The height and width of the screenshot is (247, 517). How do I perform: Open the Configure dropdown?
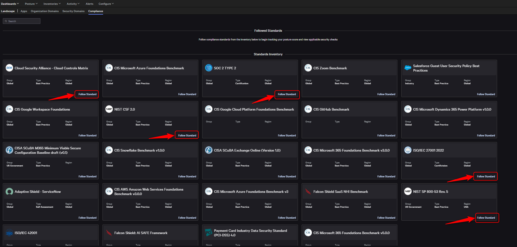click(x=106, y=4)
